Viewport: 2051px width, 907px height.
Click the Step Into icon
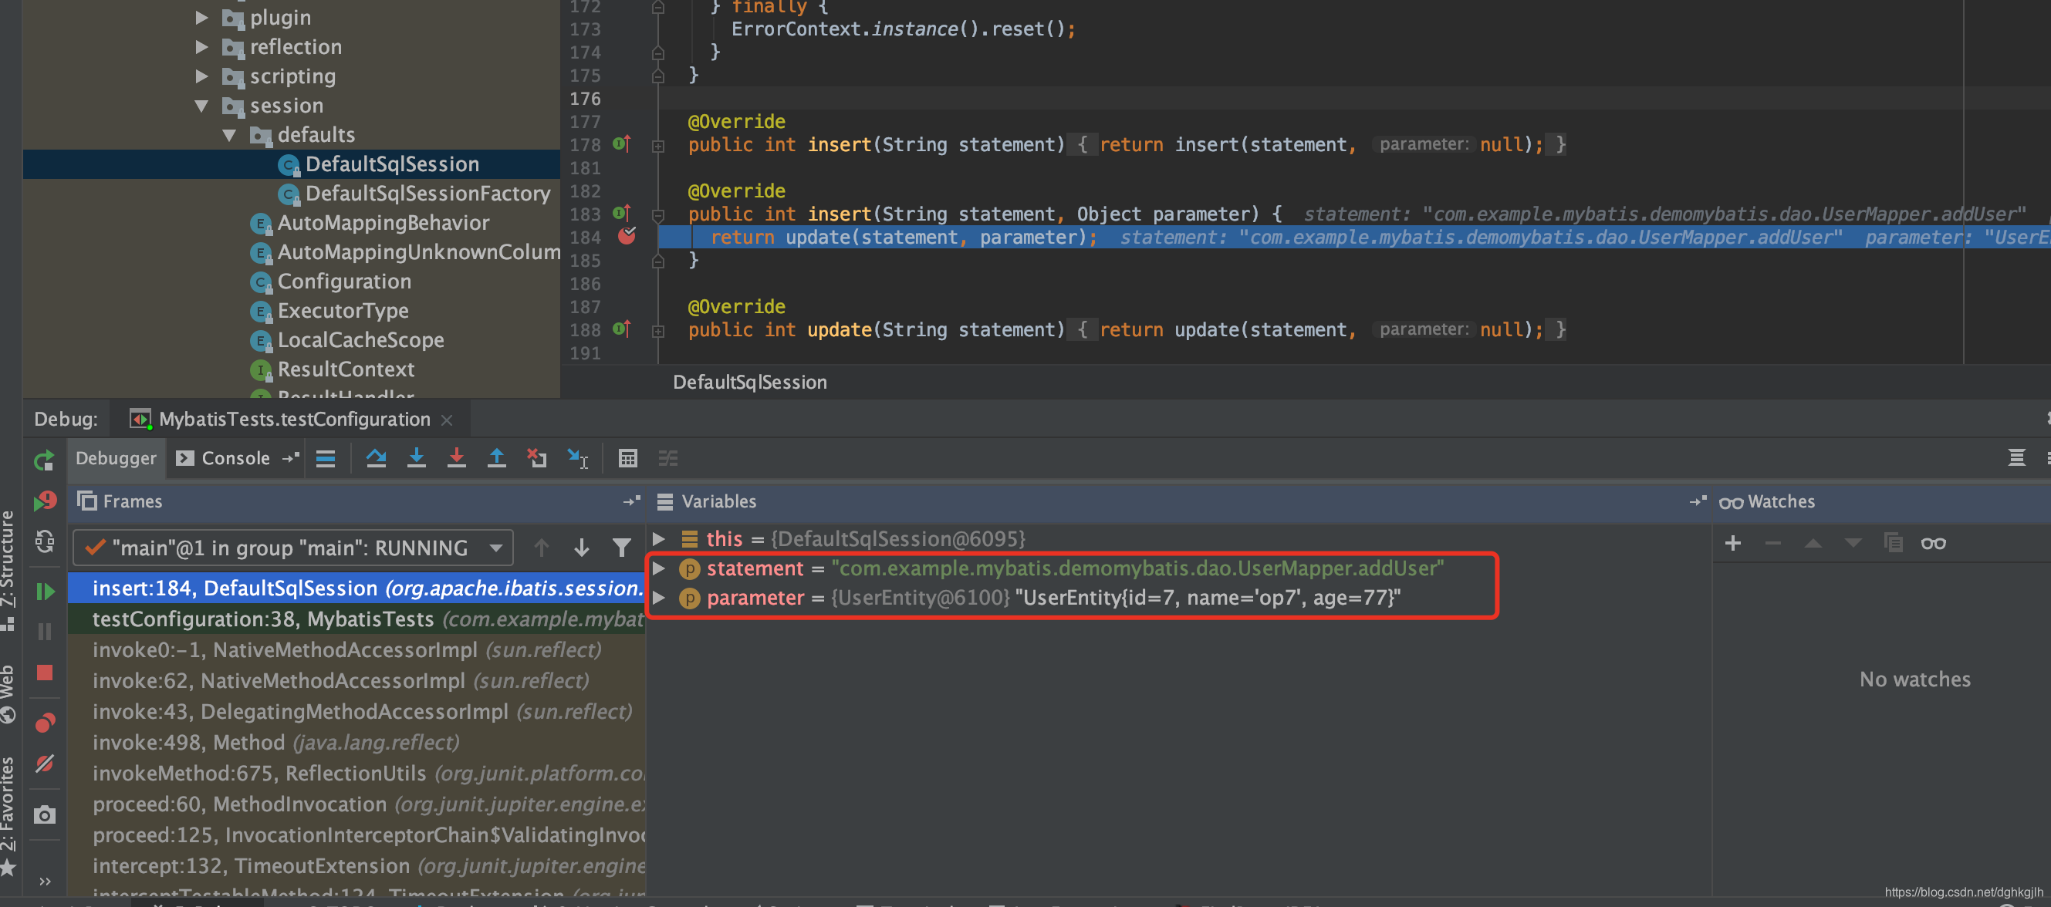(x=416, y=458)
